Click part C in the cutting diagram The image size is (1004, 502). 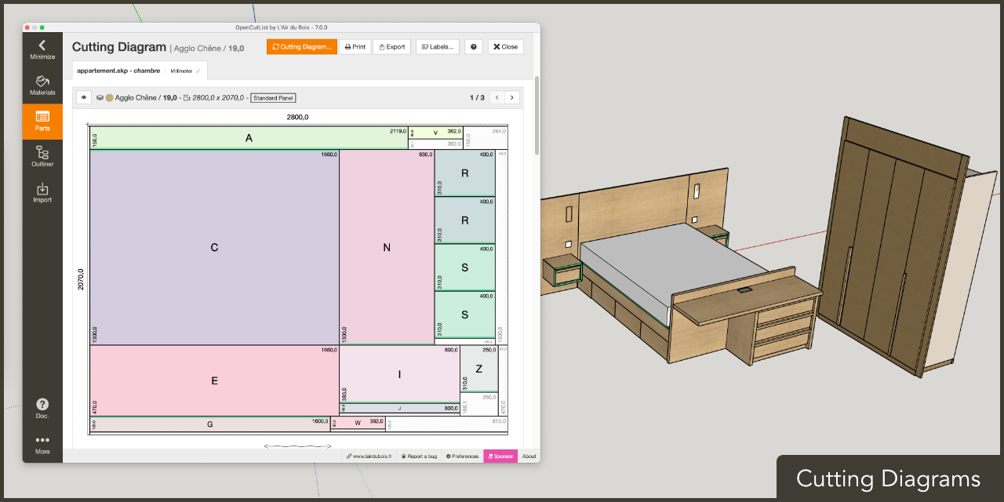[214, 248]
